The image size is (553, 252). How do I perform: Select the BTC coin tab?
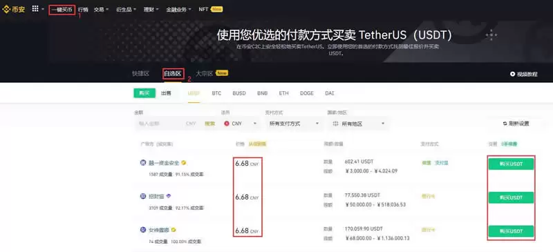(216, 93)
